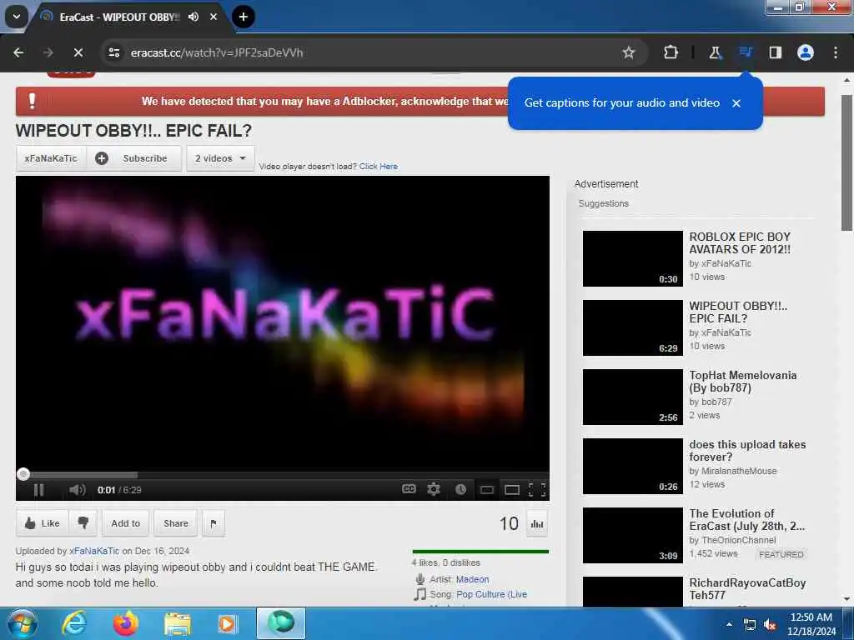Toggle closed captions CC button
The image size is (854, 640).
pos(409,488)
